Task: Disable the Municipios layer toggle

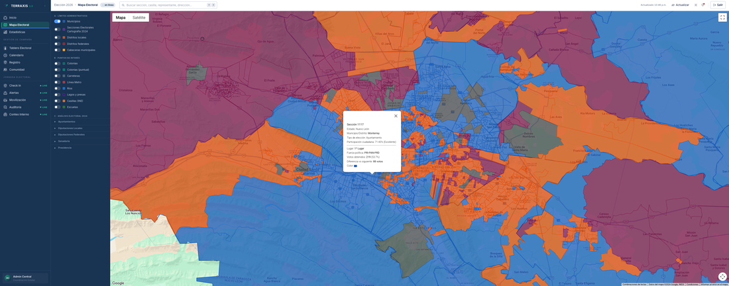Action: pos(57,21)
